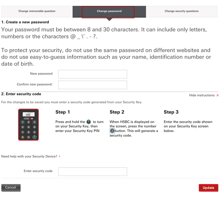223x199 pixels.
Task: Switch to the Change memorable question tab
Action: (x=37, y=11)
